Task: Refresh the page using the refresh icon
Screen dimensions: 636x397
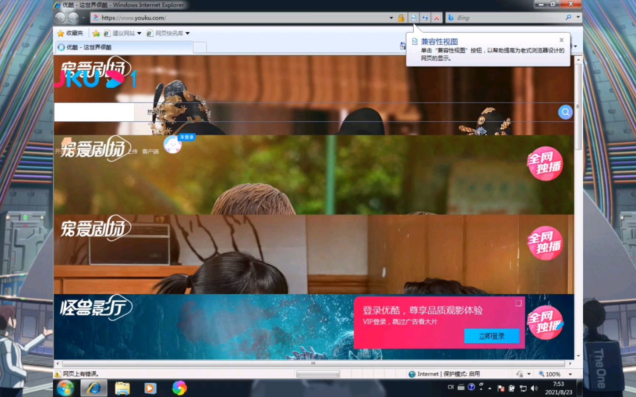Action: point(425,17)
